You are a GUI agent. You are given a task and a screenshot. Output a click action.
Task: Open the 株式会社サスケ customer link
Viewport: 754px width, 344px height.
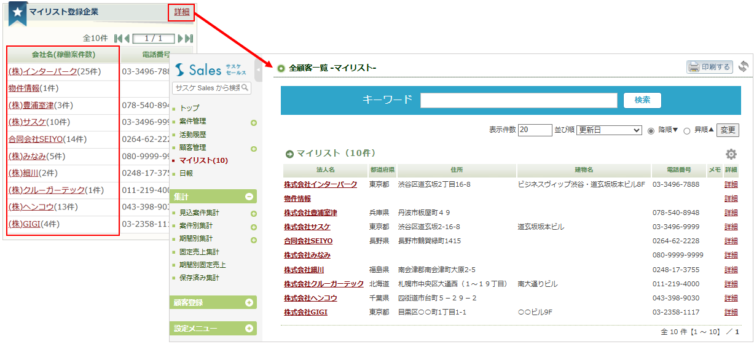tap(307, 227)
